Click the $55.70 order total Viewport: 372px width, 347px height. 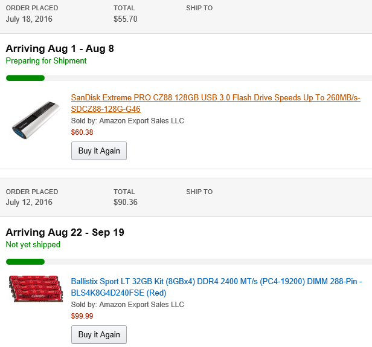point(126,19)
